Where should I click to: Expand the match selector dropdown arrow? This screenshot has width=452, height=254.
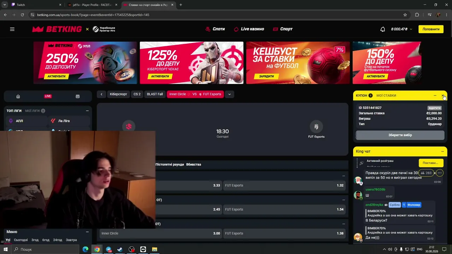click(229, 94)
